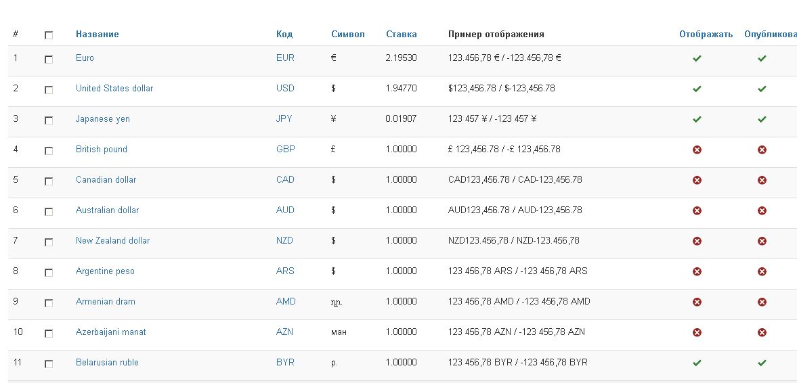Toggle display icon for Japanese yen
Image resolution: width=797 pixels, height=383 pixels.
pos(697,120)
